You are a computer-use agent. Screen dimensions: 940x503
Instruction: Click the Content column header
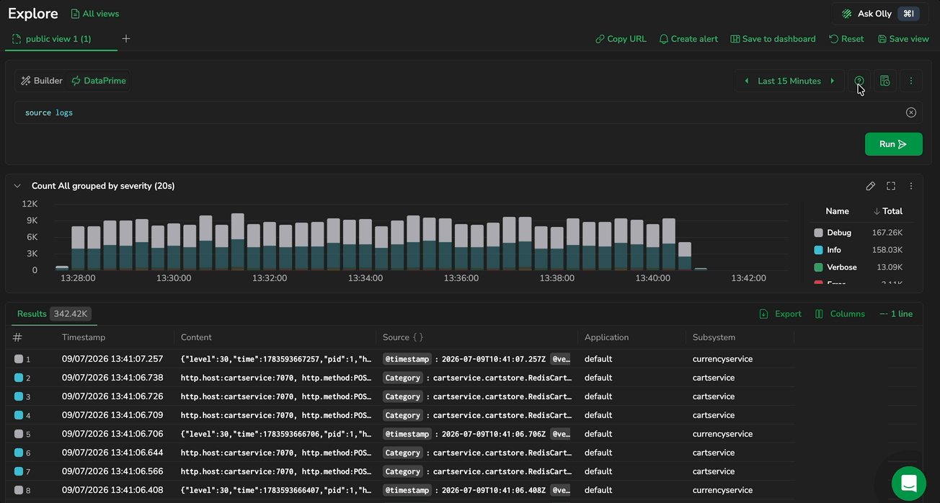click(196, 337)
